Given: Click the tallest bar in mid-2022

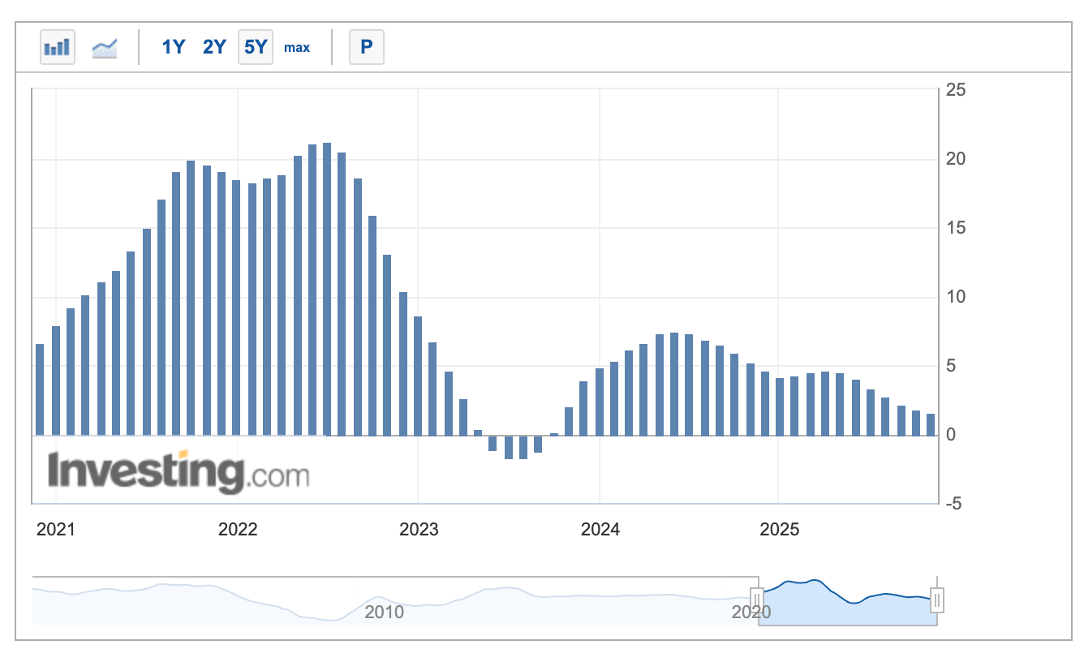Looking at the screenshot, I should pos(326,289).
